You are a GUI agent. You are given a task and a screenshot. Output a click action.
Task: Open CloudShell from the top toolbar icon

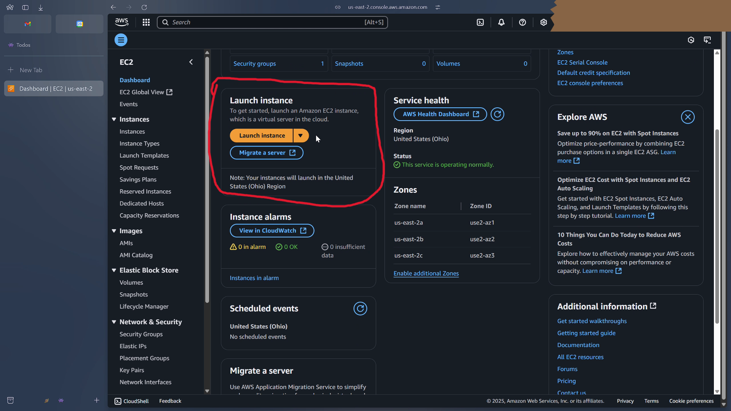(x=480, y=22)
